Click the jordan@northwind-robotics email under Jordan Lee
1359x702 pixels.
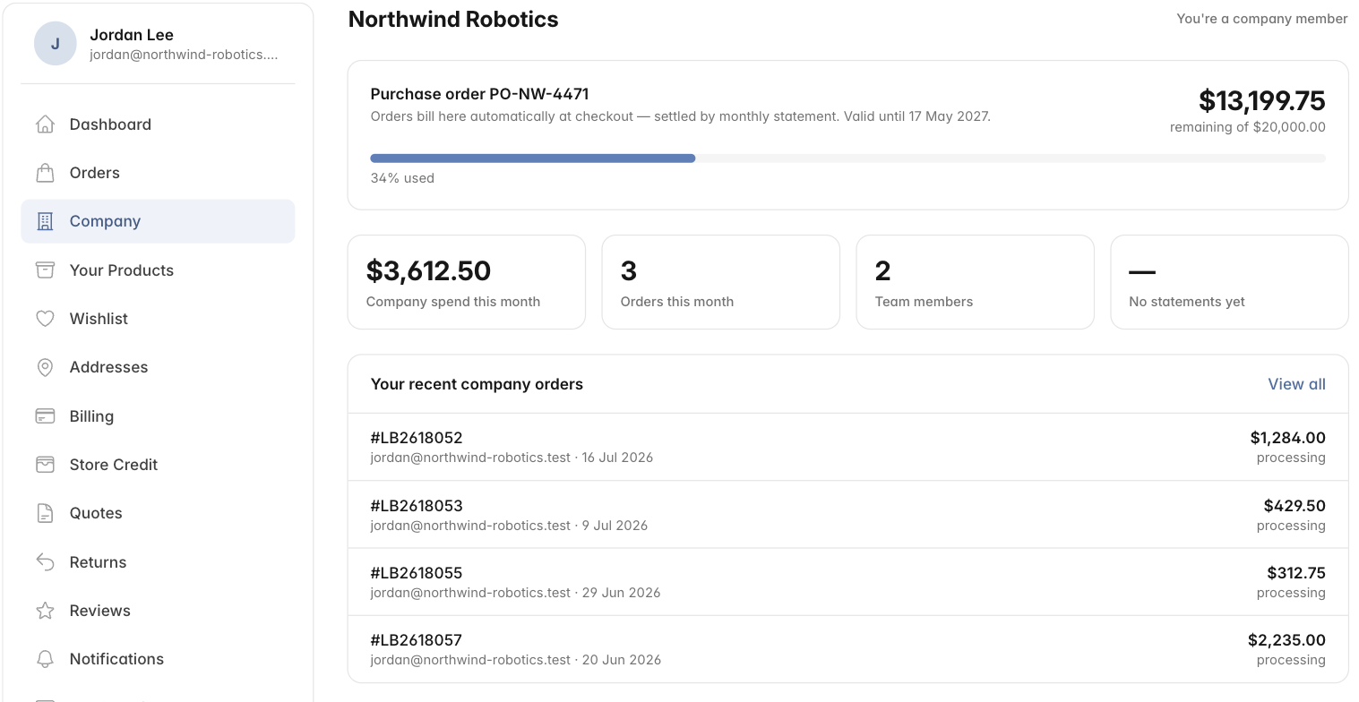(x=184, y=55)
